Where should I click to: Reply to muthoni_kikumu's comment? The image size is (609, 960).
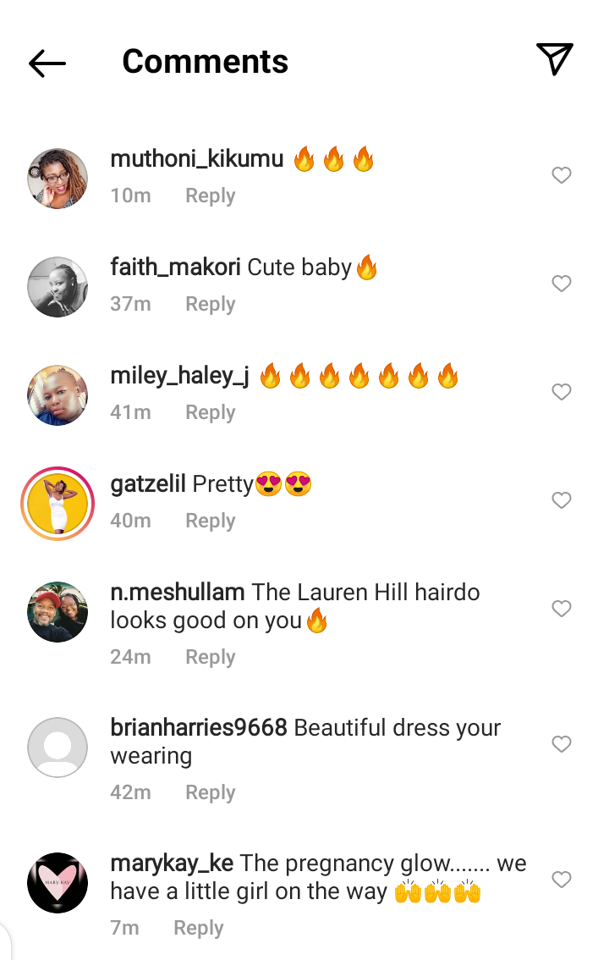(211, 196)
